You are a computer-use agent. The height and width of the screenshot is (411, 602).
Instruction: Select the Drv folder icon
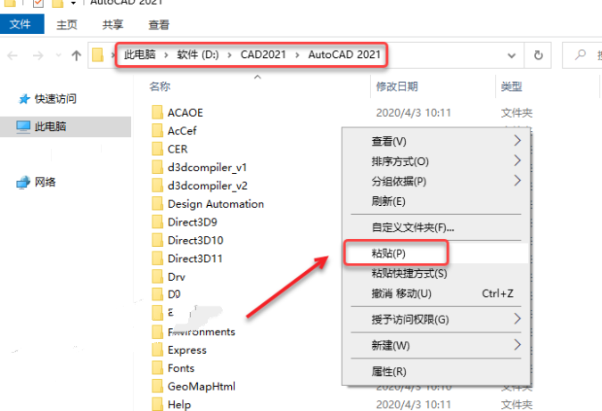click(157, 276)
